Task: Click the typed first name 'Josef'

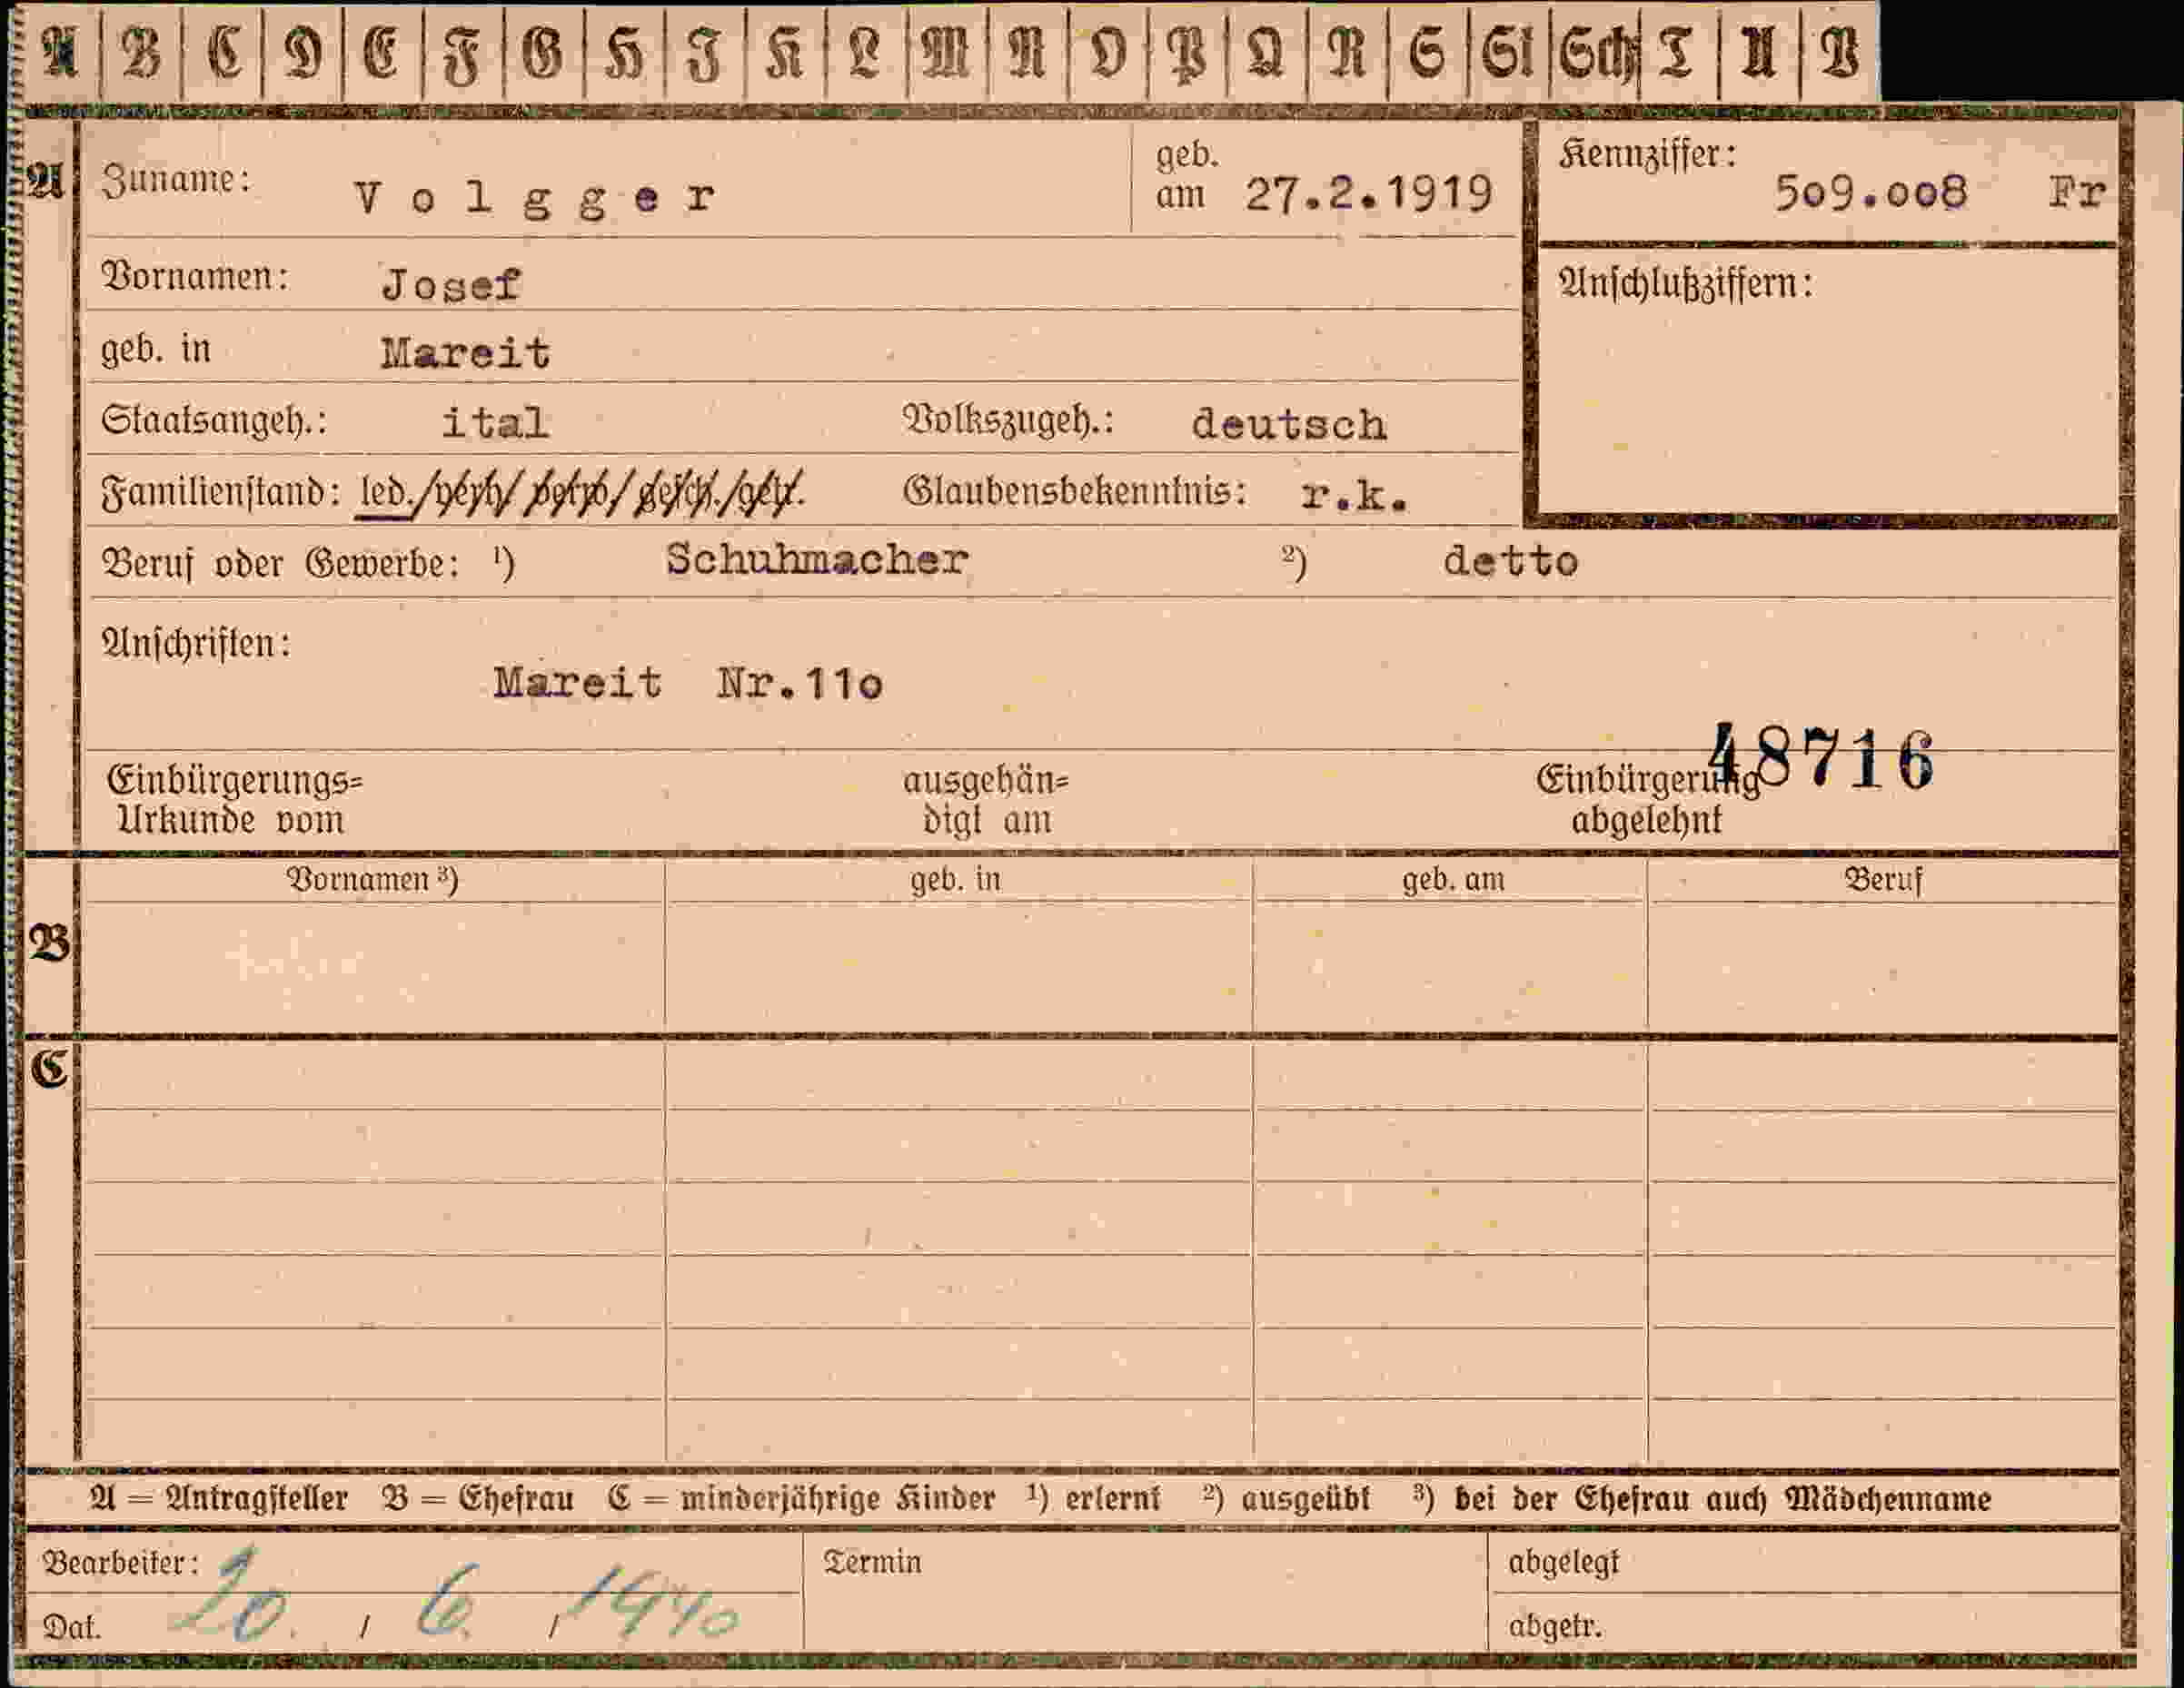Action: (x=451, y=285)
